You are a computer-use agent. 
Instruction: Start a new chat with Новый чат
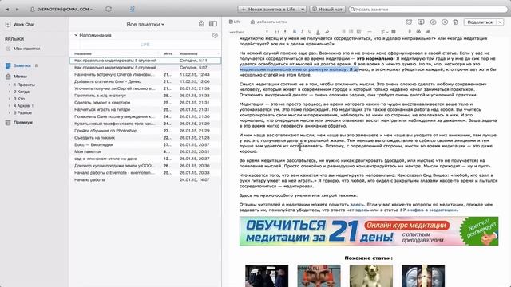pyautogui.click(x=327, y=10)
